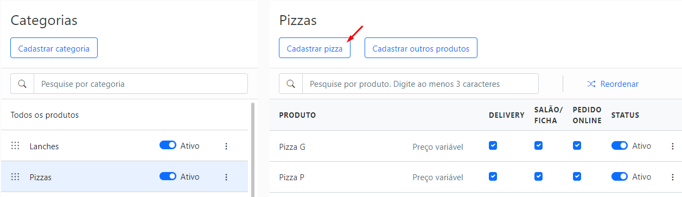Image resolution: width=682 pixels, height=197 pixels.
Task: Open the three-dot menu for Pizzas category
Action: (x=226, y=177)
